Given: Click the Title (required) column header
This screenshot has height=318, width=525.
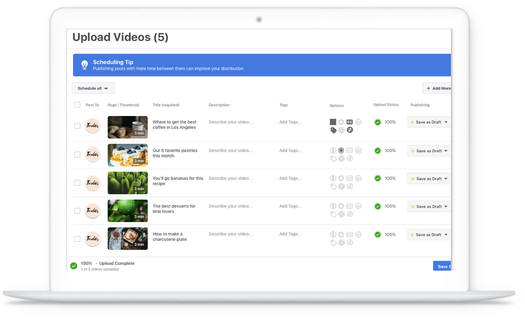Looking at the screenshot, I should tap(166, 105).
